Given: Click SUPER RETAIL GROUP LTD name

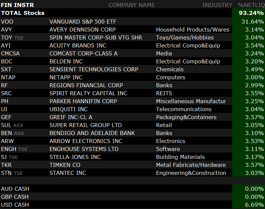Looking at the screenshot, I should (x=86, y=125).
